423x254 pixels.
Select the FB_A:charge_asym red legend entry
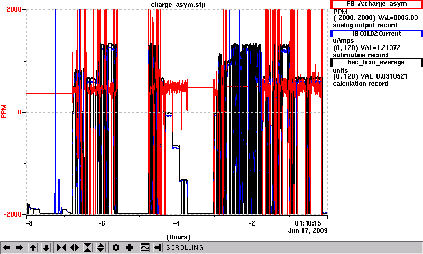[376, 4]
